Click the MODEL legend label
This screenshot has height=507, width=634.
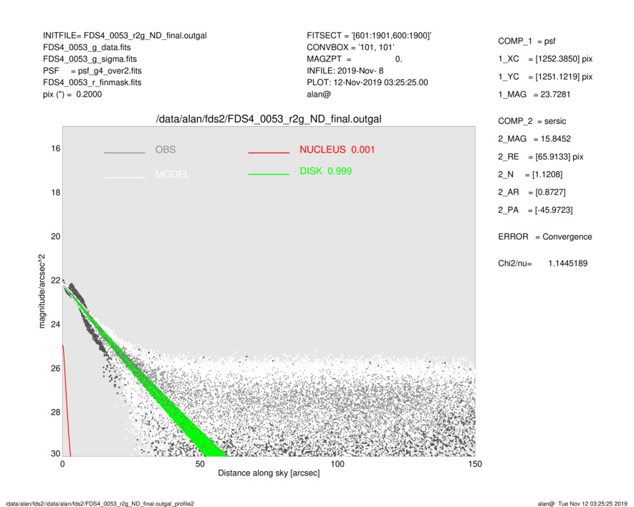(x=172, y=175)
